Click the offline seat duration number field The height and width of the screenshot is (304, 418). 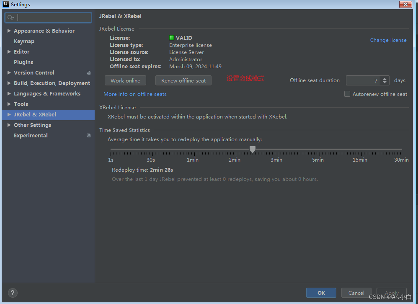click(x=363, y=80)
